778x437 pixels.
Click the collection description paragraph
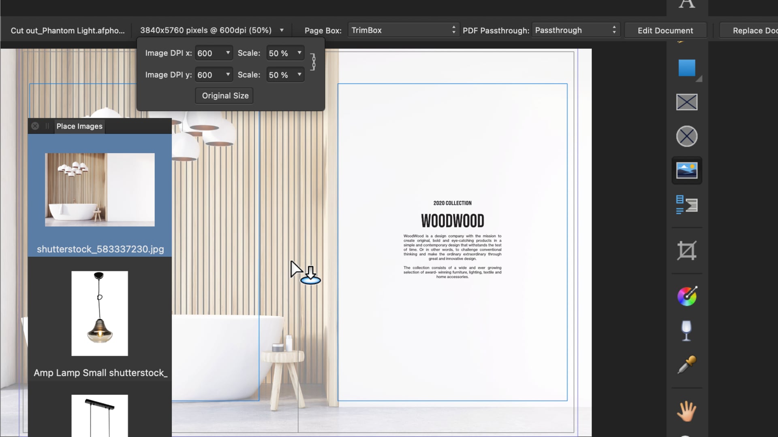pos(453,272)
